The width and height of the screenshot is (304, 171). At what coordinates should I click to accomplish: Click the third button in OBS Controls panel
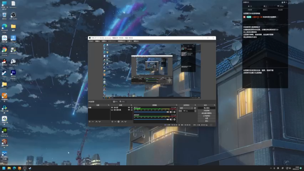click(206, 113)
